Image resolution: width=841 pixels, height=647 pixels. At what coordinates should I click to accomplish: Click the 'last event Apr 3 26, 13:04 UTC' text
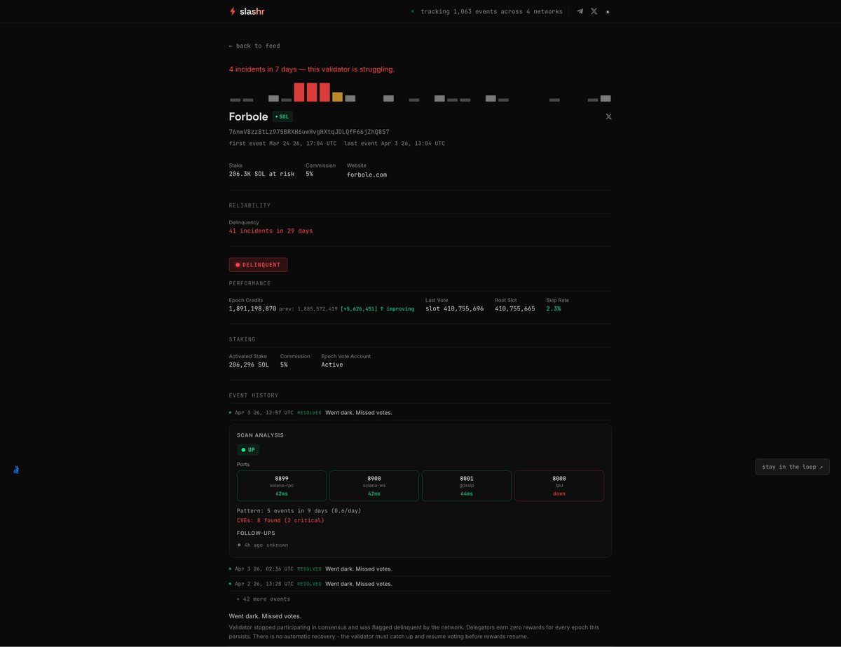click(x=395, y=144)
